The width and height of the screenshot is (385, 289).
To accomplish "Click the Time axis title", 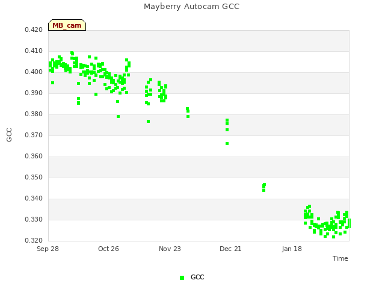I will (x=340, y=258).
